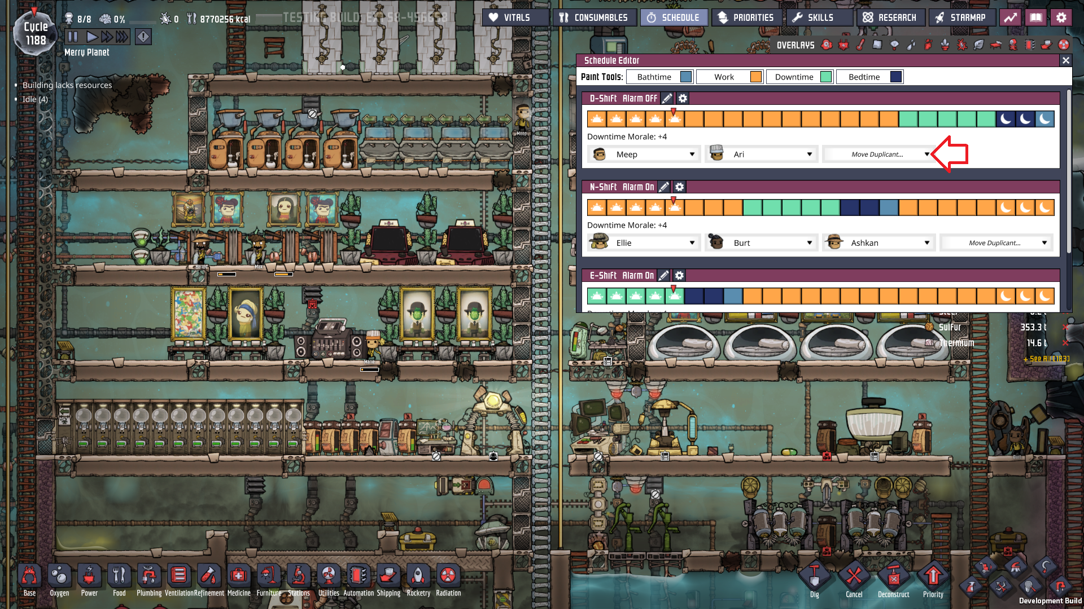Click the red alert toggle button

143,37
